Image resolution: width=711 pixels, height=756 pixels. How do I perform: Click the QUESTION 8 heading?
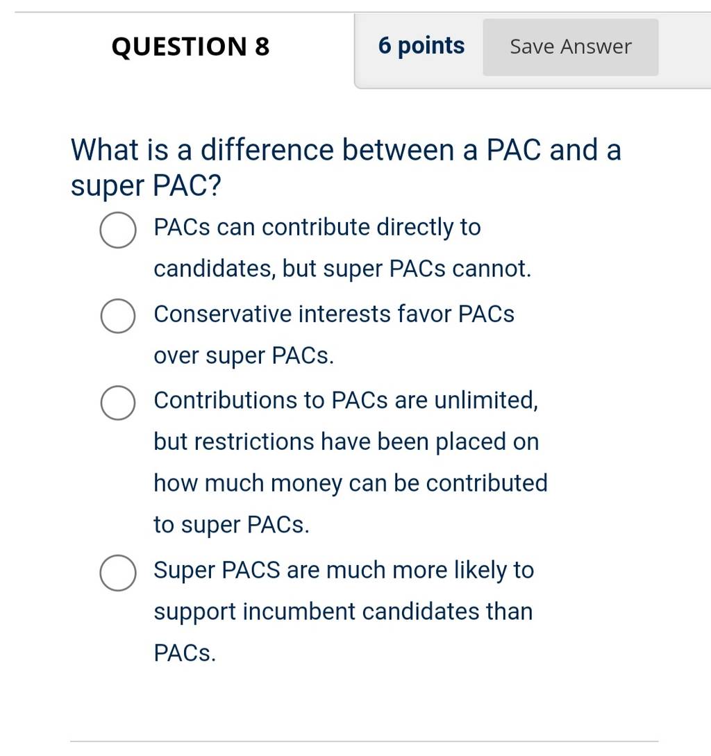190,47
